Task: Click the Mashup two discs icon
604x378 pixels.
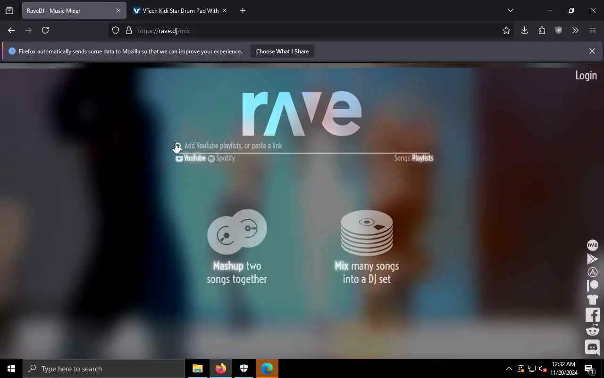Action: point(237,232)
